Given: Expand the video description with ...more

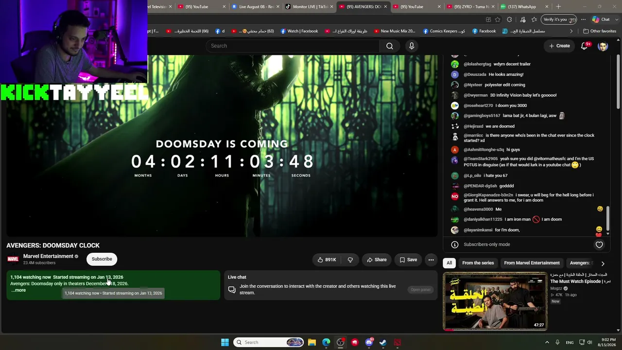Looking at the screenshot, I should click(x=18, y=290).
